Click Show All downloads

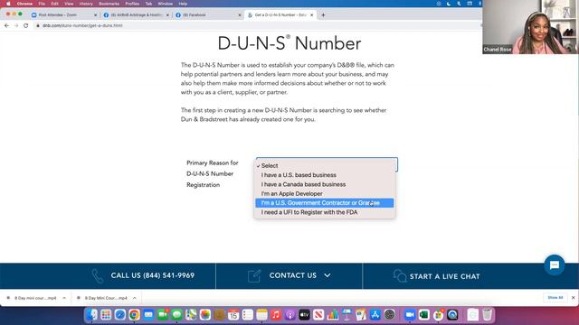point(555,298)
